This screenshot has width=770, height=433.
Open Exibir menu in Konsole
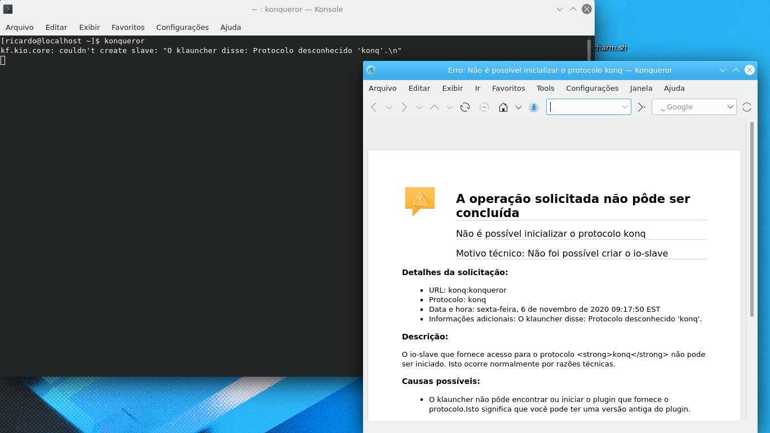click(x=90, y=28)
